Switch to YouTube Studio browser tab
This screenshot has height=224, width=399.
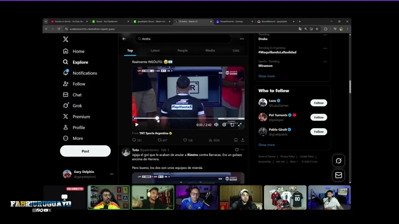coord(69,21)
